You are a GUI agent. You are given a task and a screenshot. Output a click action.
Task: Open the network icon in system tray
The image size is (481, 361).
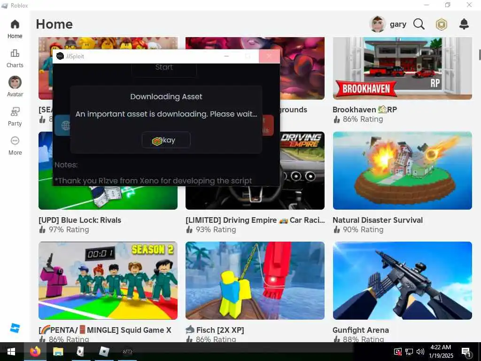409,352
